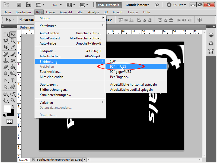217x163 pixels.
Task: Launch Adobe Bridge with the Br button
Action: click(19, 5)
